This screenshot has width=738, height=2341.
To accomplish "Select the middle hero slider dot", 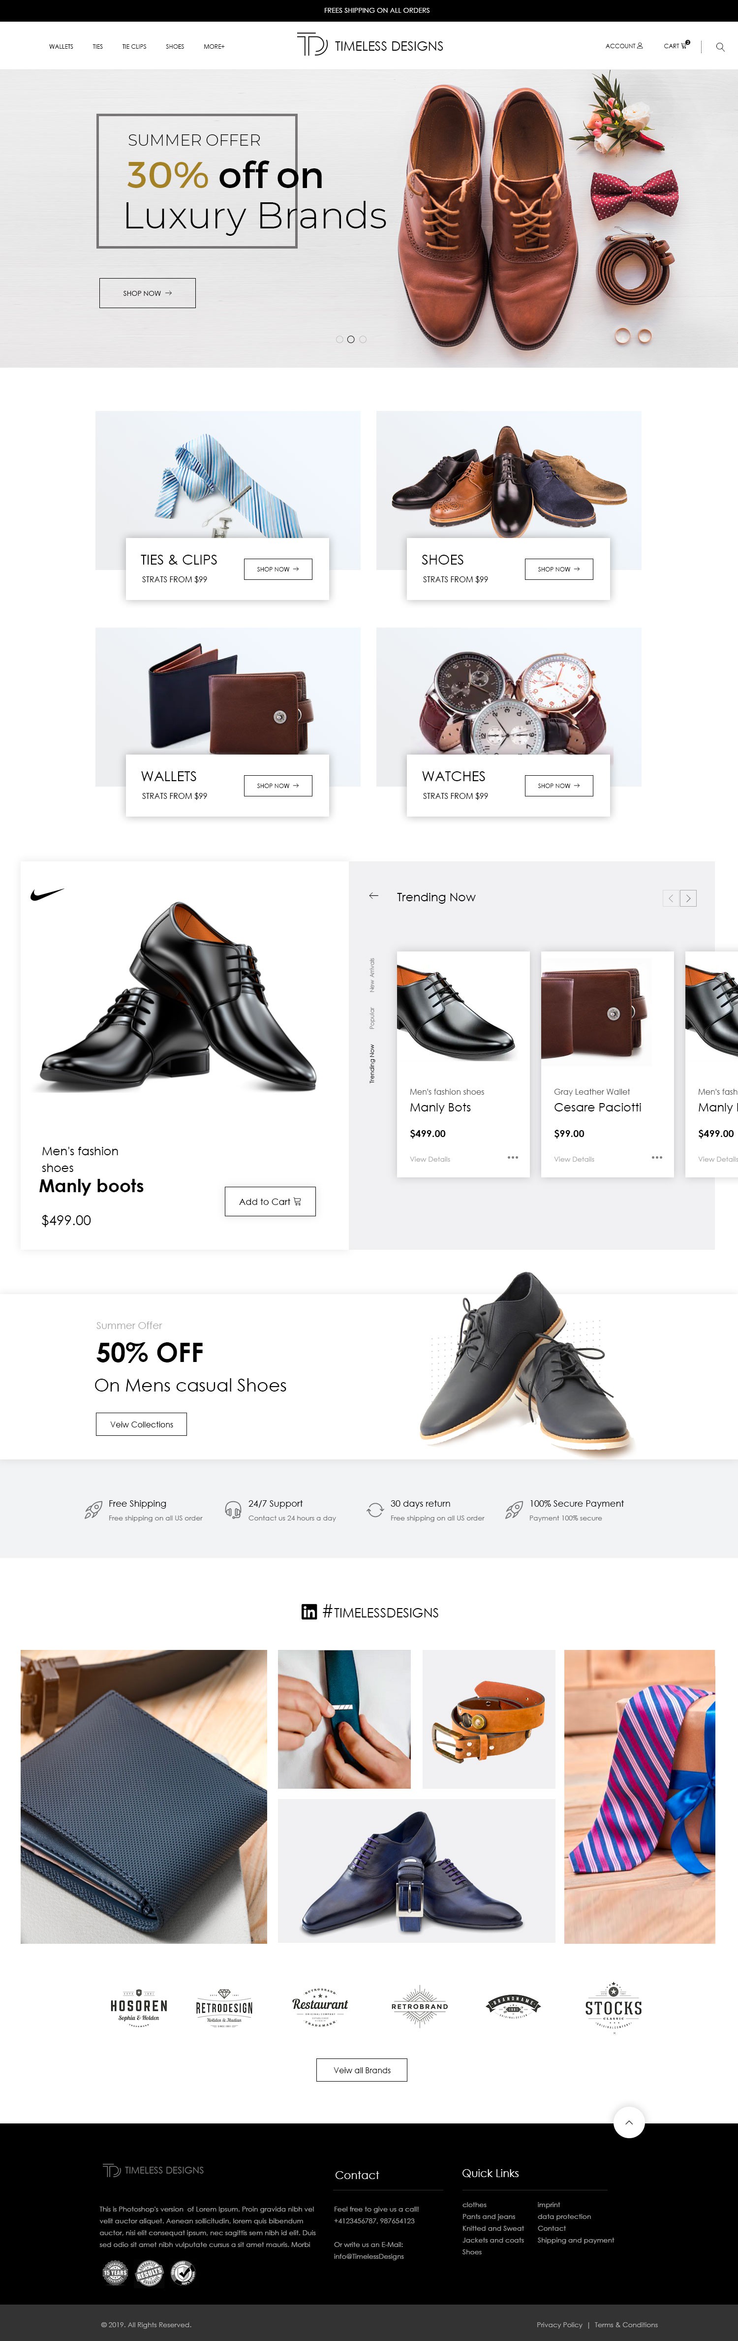I will 351,339.
